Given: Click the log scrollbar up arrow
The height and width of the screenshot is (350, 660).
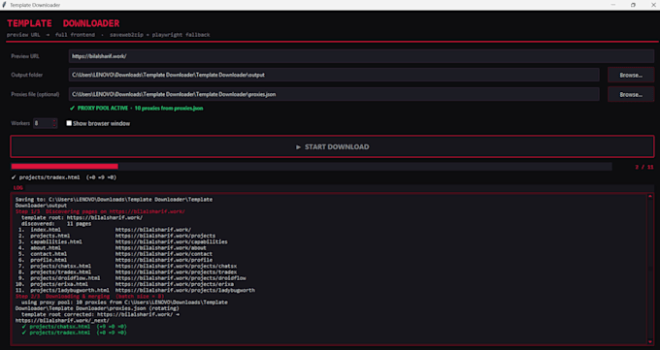Looking at the screenshot, I should (x=650, y=197).
